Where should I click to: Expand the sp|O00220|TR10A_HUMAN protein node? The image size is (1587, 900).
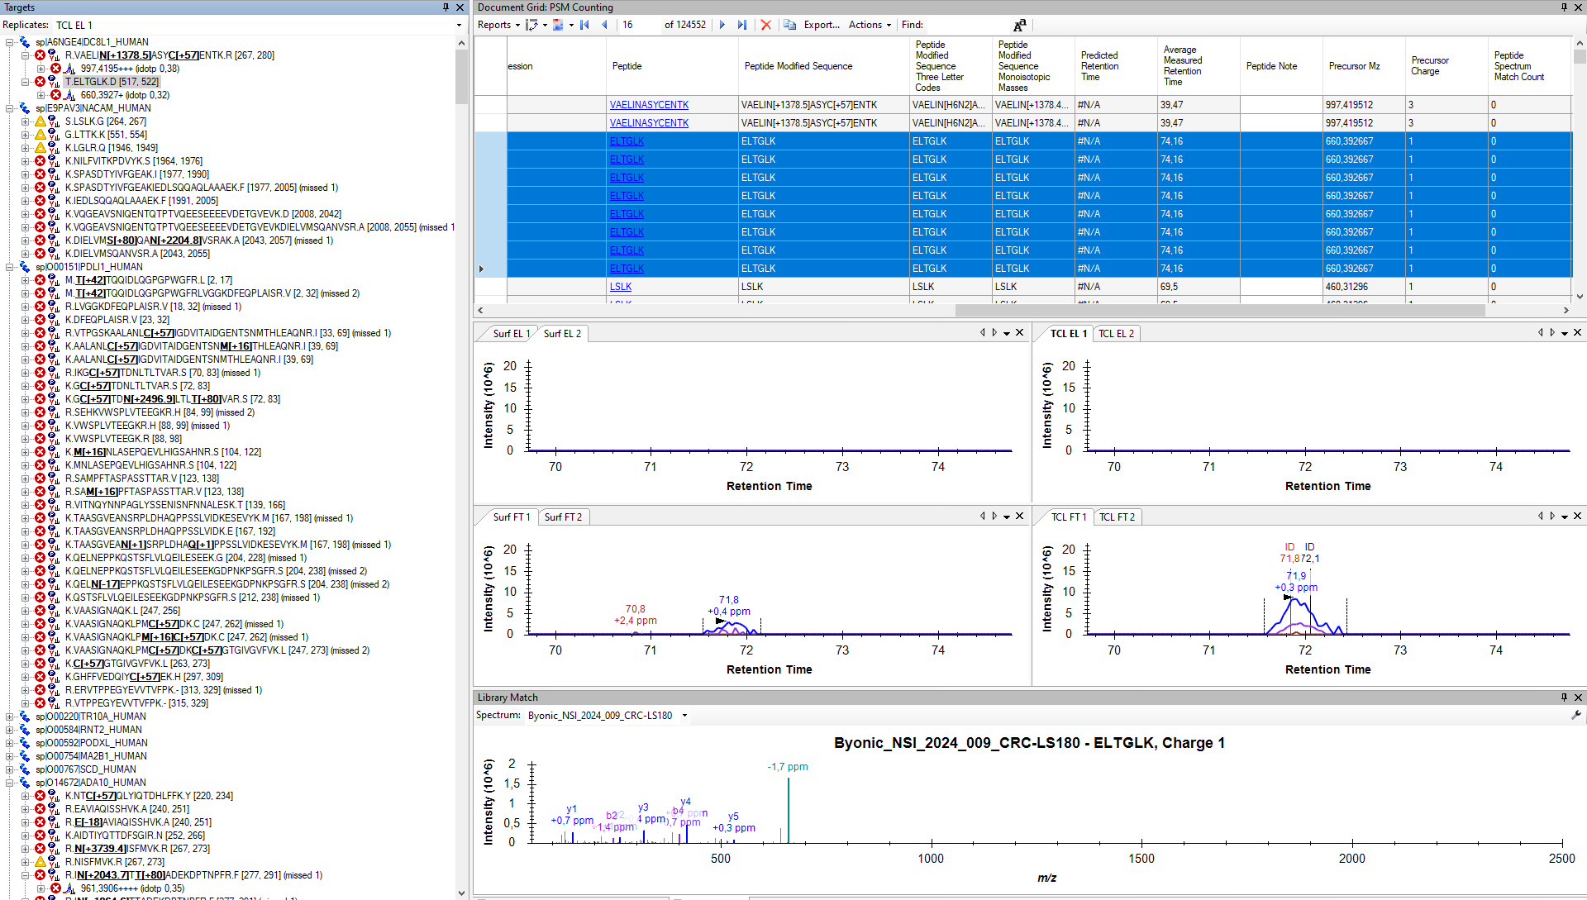[x=9, y=717]
